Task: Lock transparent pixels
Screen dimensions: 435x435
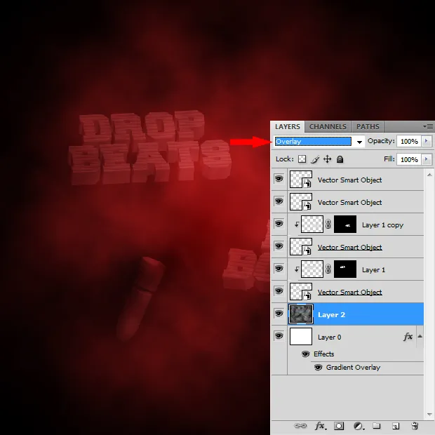Action: 302,159
